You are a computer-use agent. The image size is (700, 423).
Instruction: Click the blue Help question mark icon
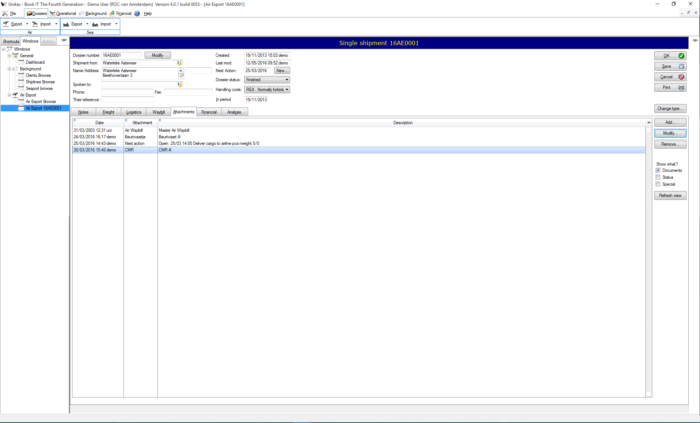point(137,13)
